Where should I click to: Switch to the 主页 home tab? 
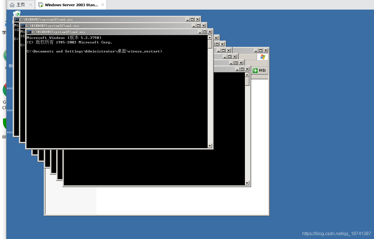pyautogui.click(x=17, y=5)
